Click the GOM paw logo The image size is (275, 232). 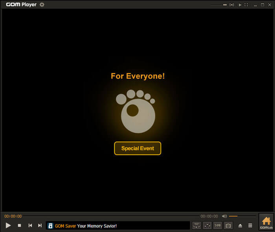pos(136,111)
